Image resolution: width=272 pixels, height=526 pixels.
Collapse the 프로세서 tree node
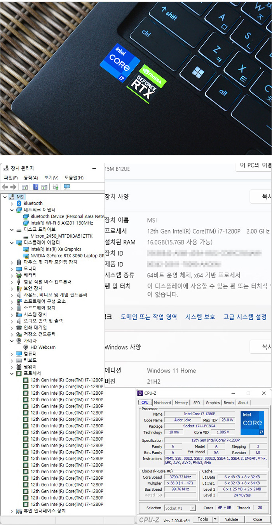point(12,373)
